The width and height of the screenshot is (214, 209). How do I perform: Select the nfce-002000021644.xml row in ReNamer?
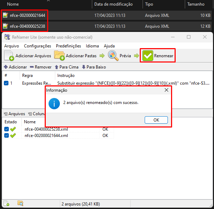58,136
